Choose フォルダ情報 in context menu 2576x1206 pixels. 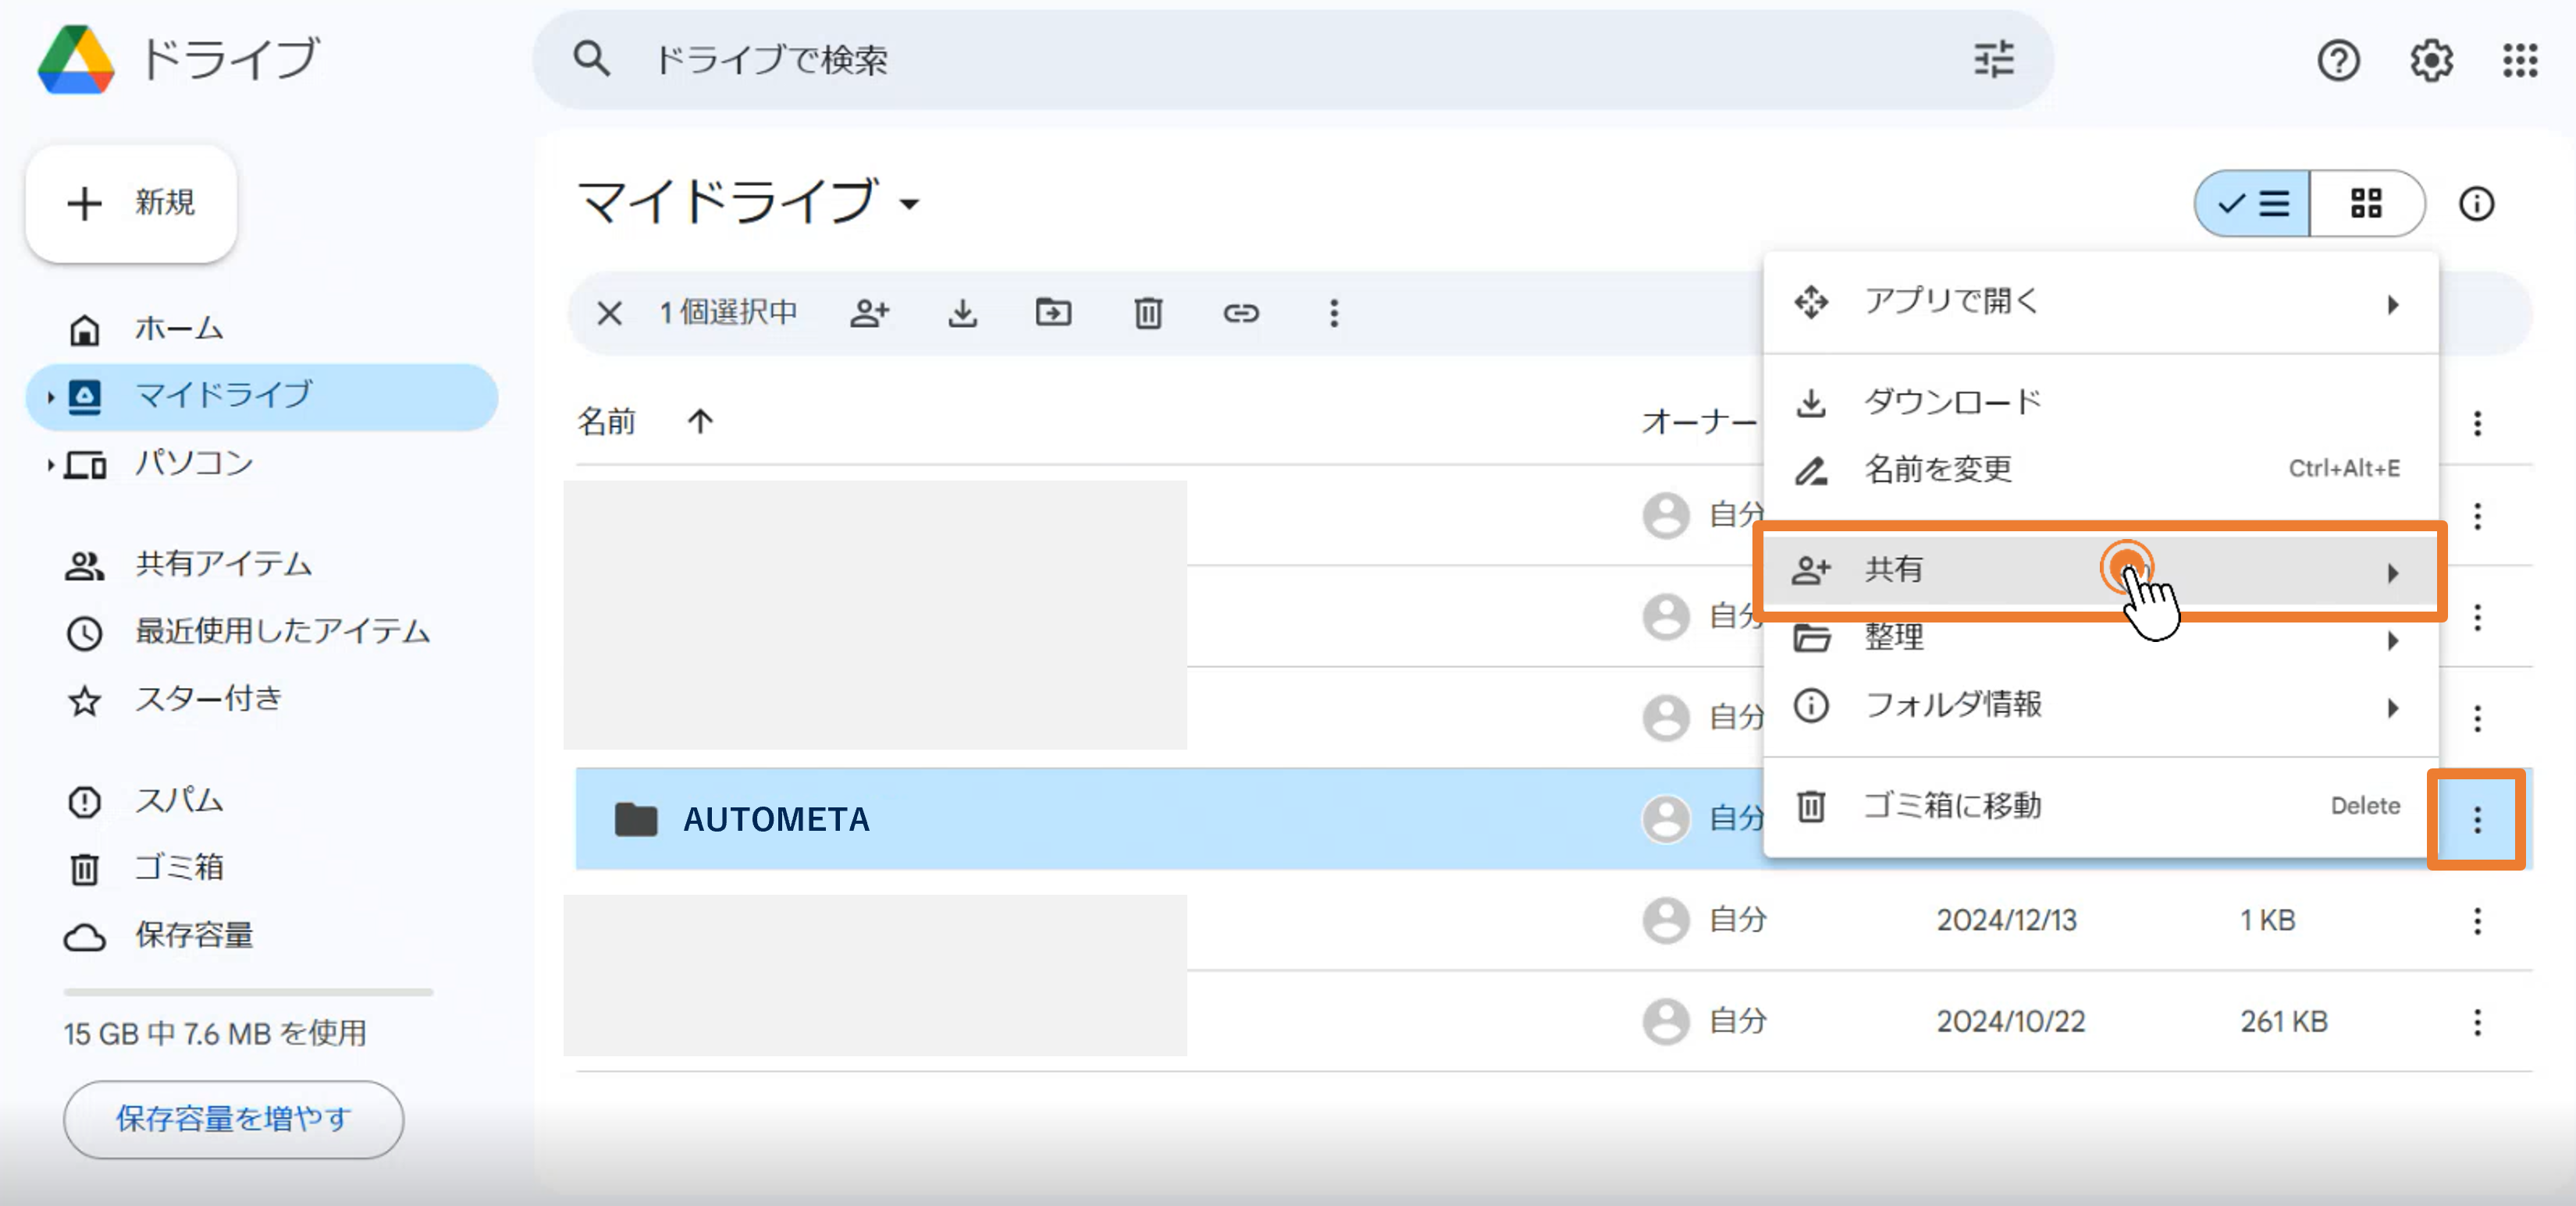2100,704
